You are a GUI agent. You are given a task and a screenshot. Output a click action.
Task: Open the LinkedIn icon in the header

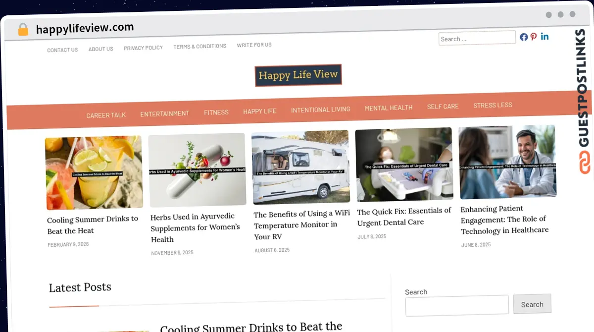544,36
